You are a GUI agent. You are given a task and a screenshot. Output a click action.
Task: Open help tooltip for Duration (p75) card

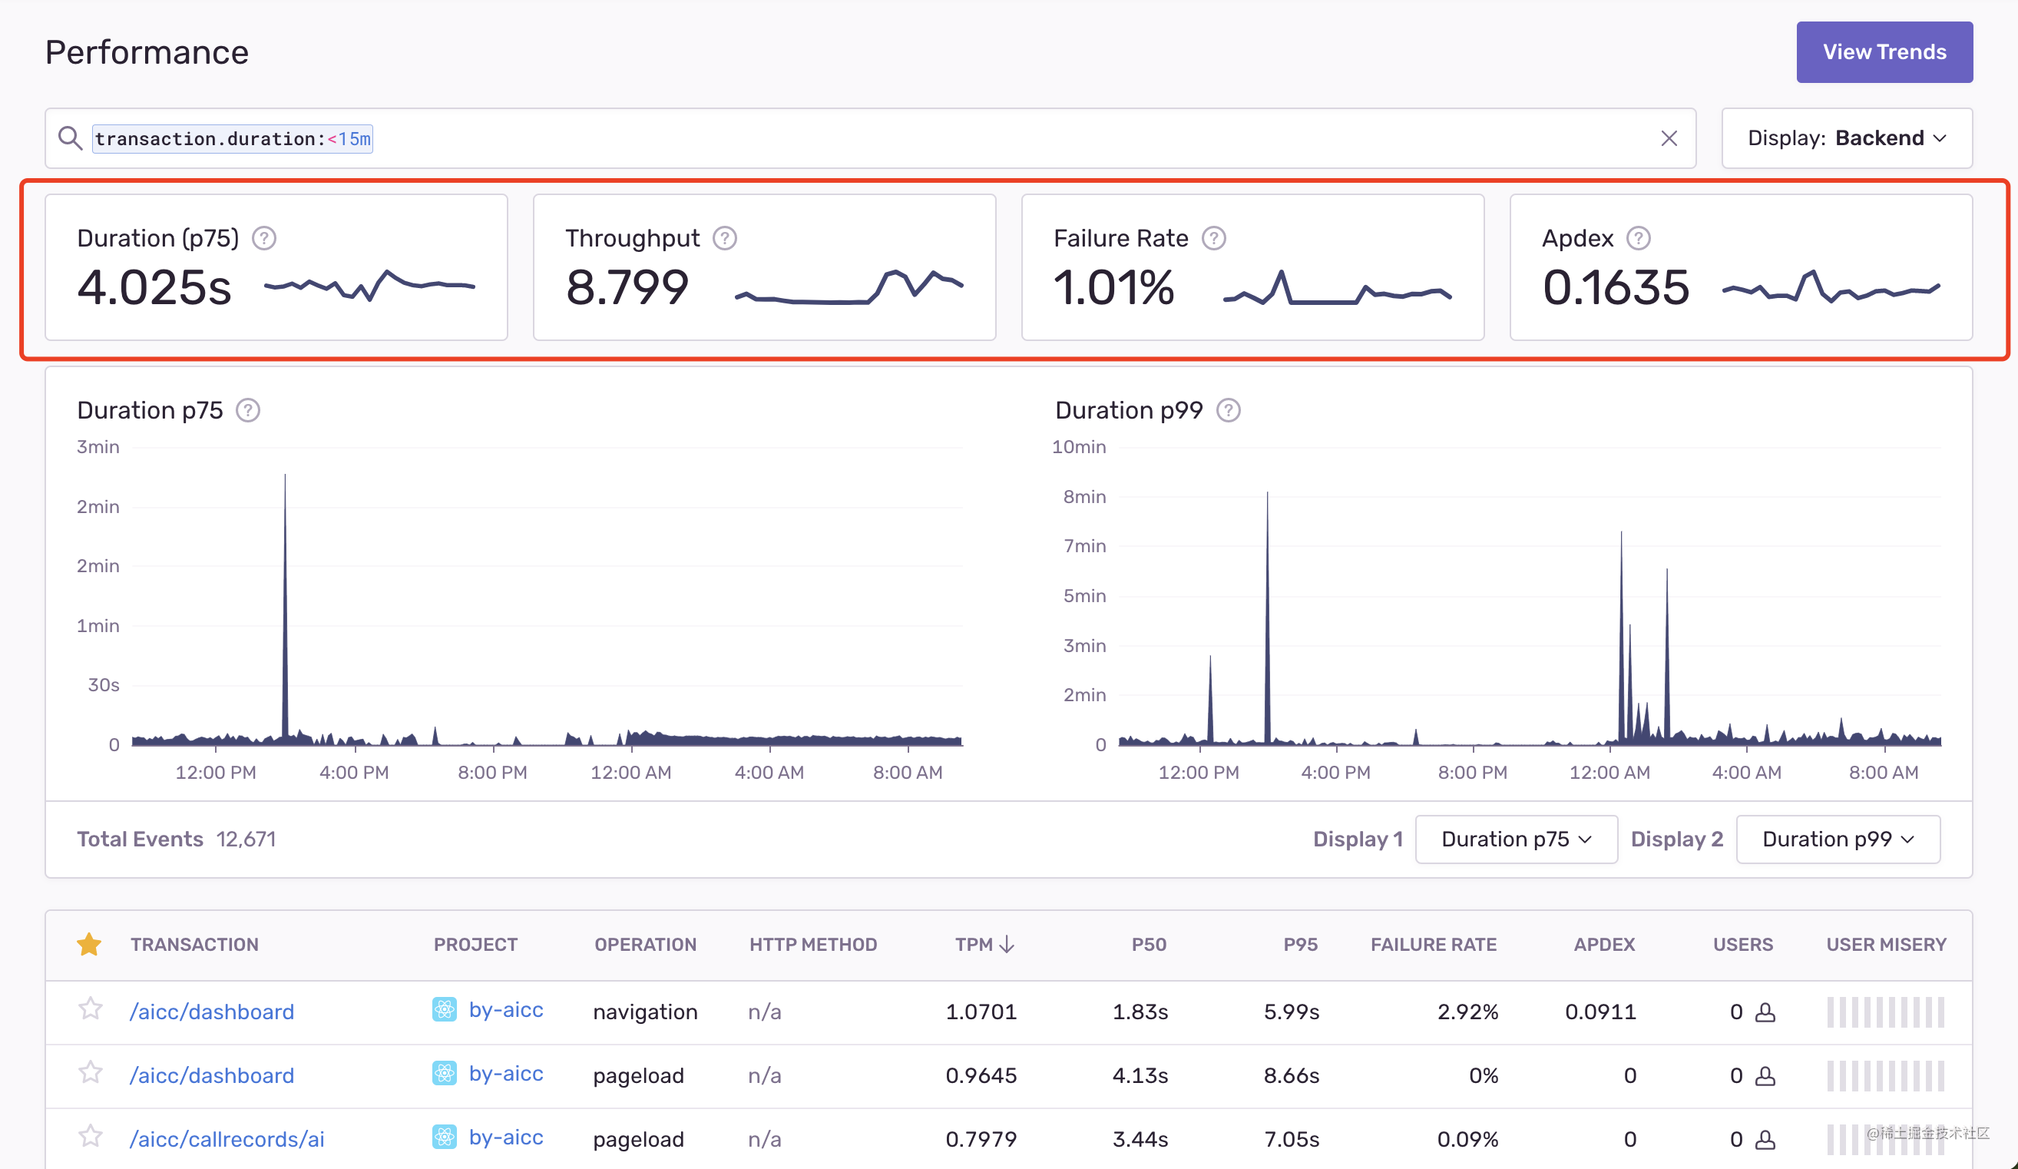click(x=264, y=238)
